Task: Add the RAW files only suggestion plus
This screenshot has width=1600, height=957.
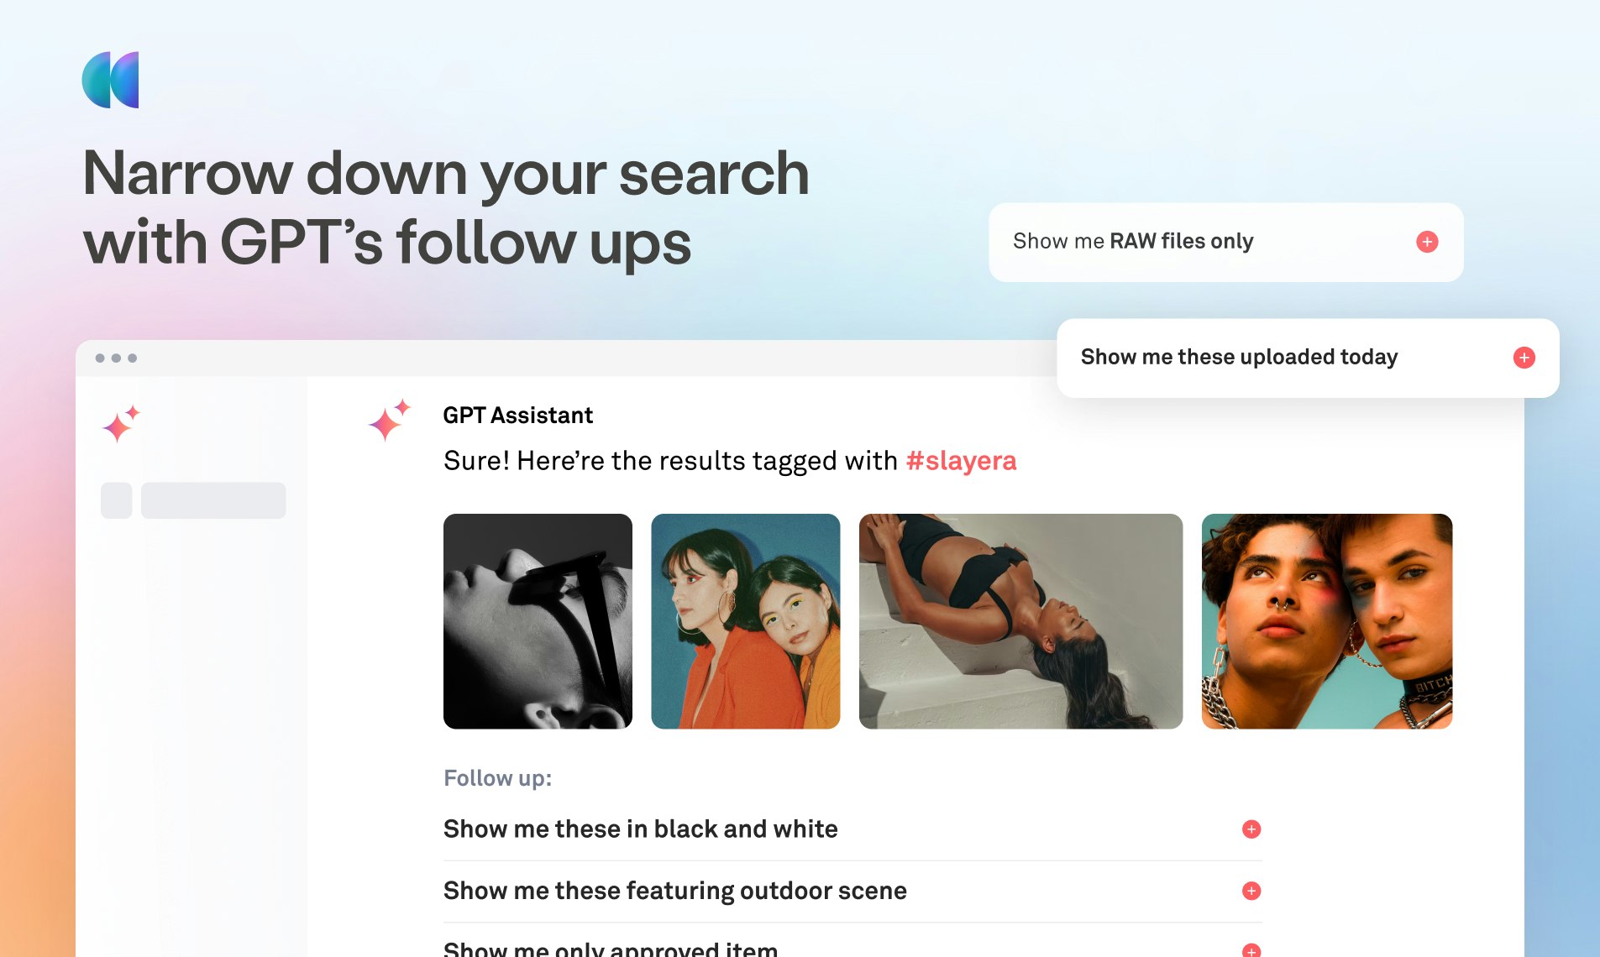Action: (1427, 242)
